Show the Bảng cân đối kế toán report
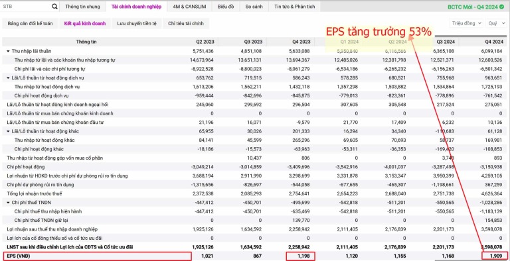This screenshot has width=510, height=261. click(31, 23)
